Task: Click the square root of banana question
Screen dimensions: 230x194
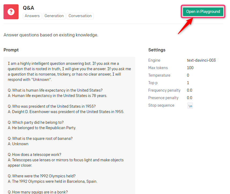Action: pyautogui.click(x=40, y=139)
